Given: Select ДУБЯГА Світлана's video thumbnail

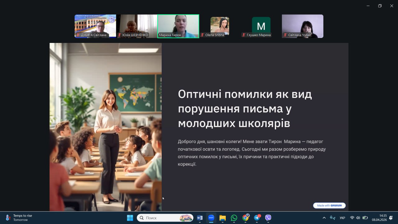Looking at the screenshot, I should click(x=95, y=26).
